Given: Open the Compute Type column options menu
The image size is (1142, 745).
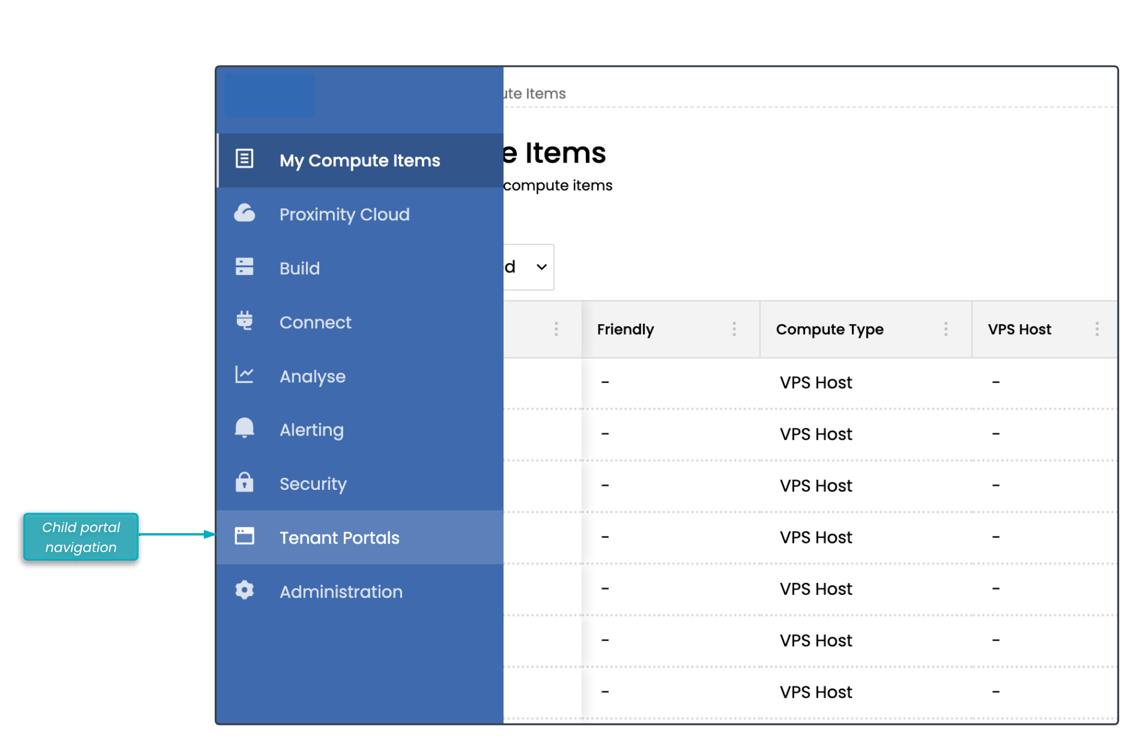Looking at the screenshot, I should 946,329.
